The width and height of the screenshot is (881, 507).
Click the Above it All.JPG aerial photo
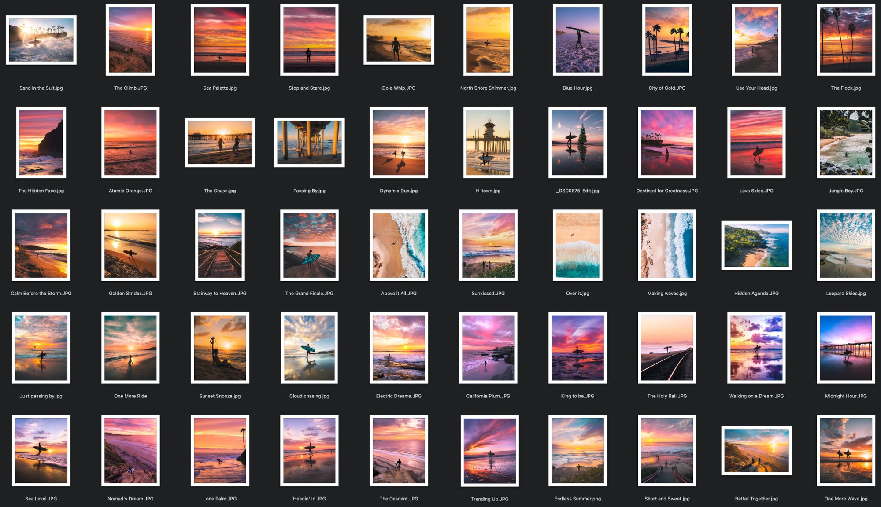point(399,245)
